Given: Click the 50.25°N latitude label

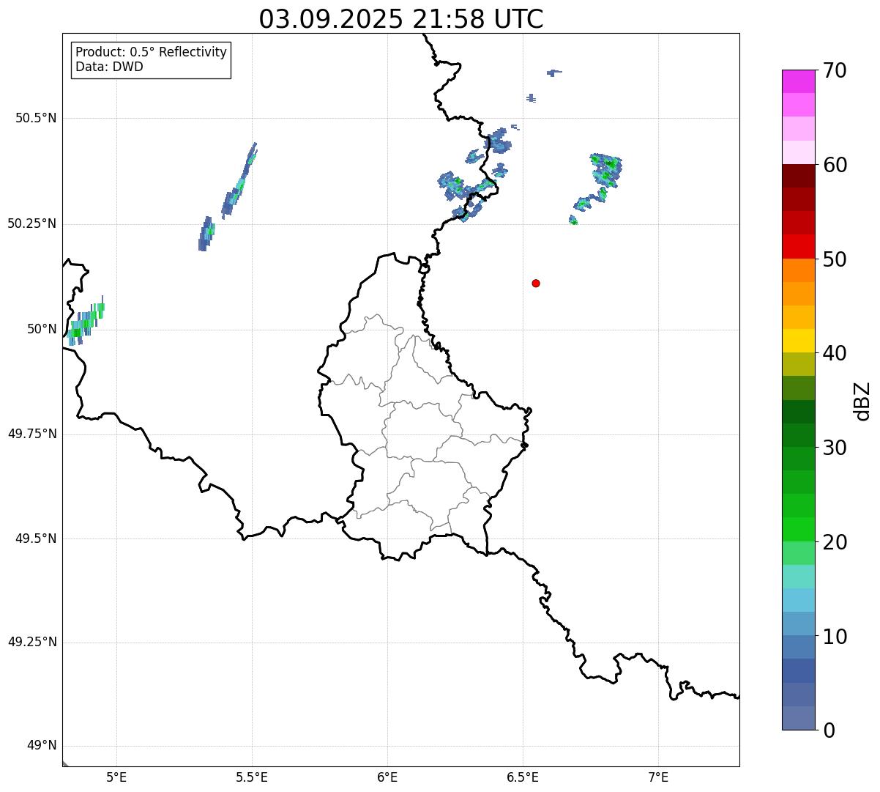Looking at the screenshot, I should tap(32, 223).
